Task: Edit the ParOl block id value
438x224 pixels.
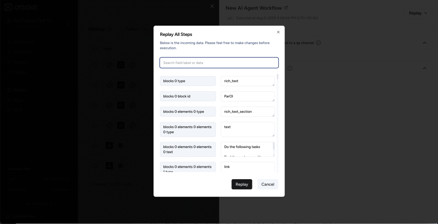Action: [246, 96]
